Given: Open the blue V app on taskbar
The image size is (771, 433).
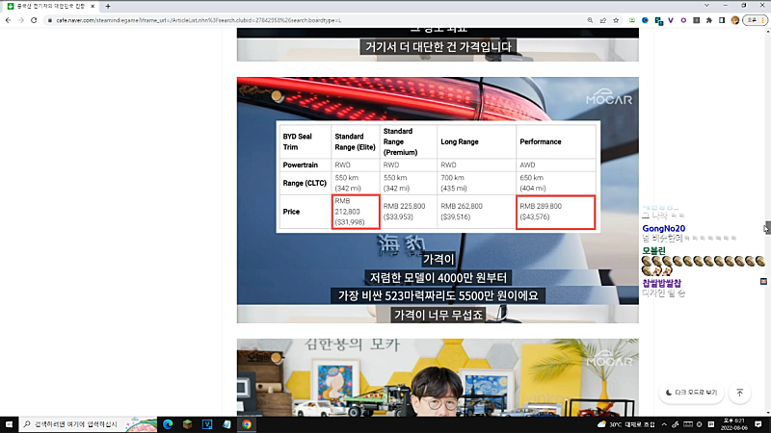Looking at the screenshot, I should [x=207, y=424].
